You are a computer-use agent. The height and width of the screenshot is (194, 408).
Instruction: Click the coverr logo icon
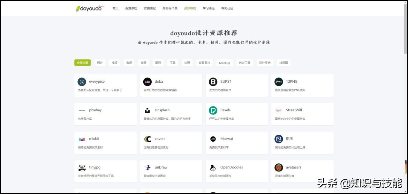(x=147, y=139)
